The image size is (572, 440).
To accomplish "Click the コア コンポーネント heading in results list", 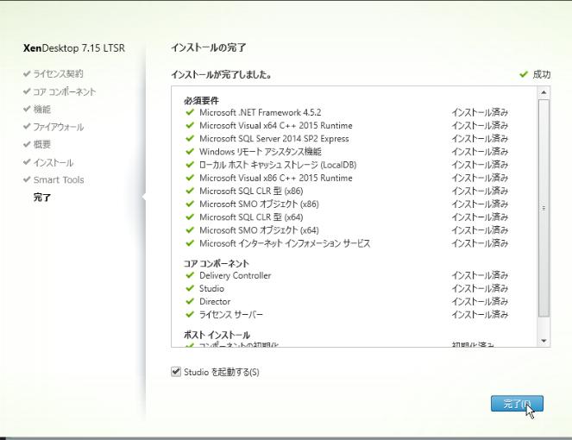I will coord(217,263).
